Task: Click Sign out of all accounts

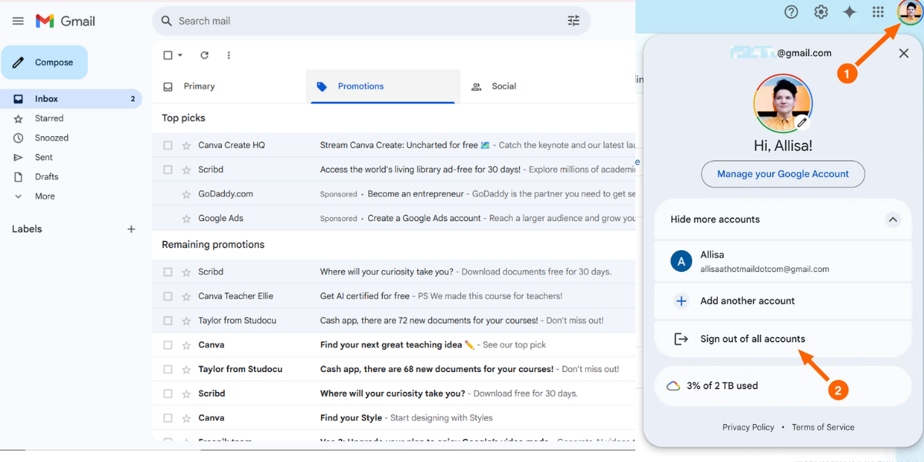Action: (783, 339)
